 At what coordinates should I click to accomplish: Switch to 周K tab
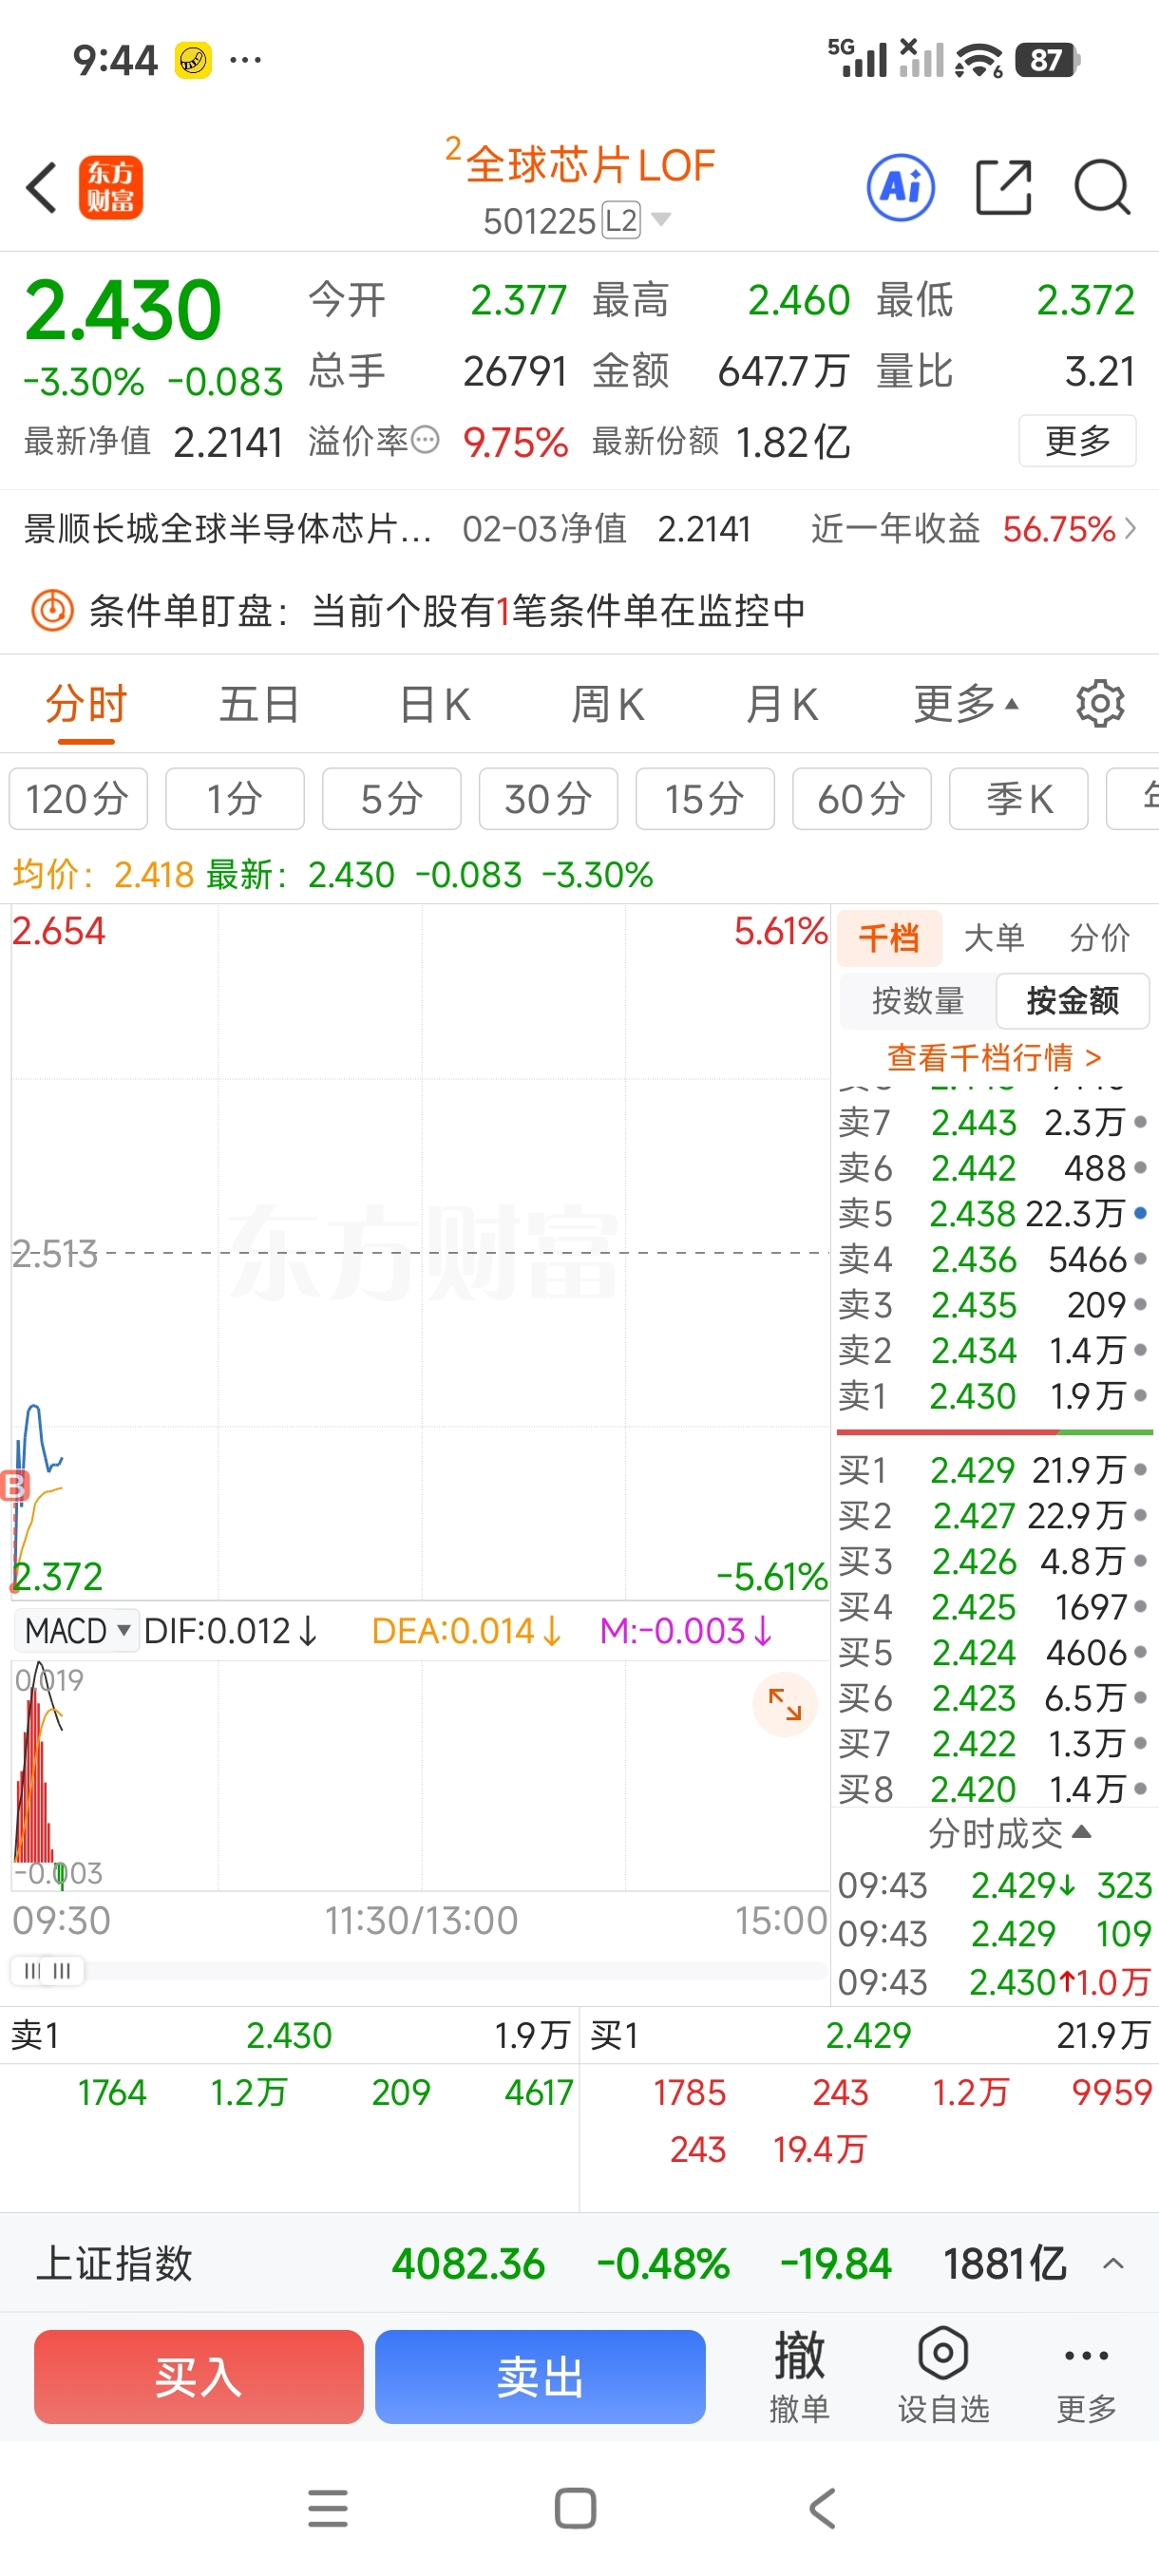click(x=608, y=704)
